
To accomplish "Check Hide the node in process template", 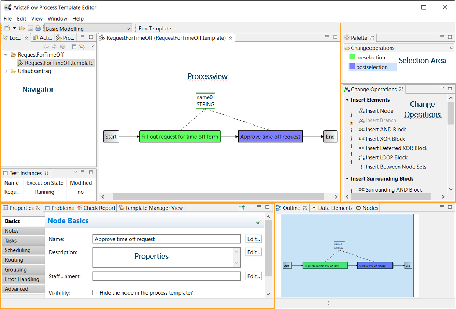I will point(95,293).
